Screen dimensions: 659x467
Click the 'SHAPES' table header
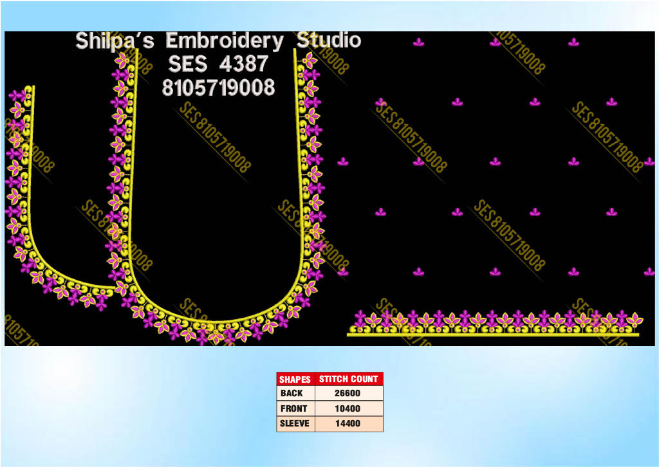point(295,380)
